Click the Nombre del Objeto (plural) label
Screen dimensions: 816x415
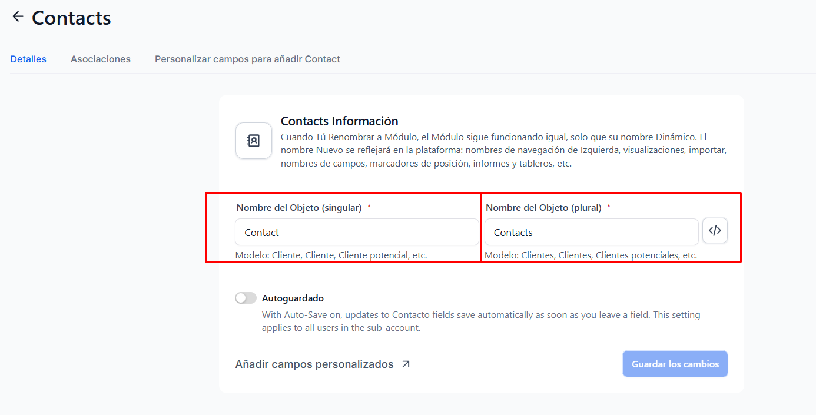pyautogui.click(x=543, y=208)
